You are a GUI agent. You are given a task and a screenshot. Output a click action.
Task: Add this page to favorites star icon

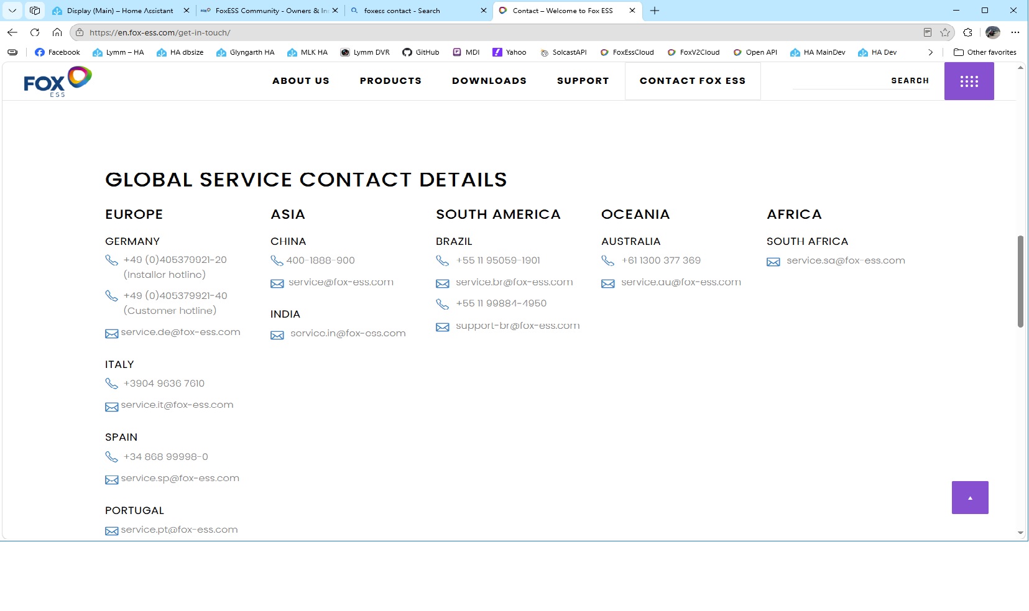click(x=945, y=32)
